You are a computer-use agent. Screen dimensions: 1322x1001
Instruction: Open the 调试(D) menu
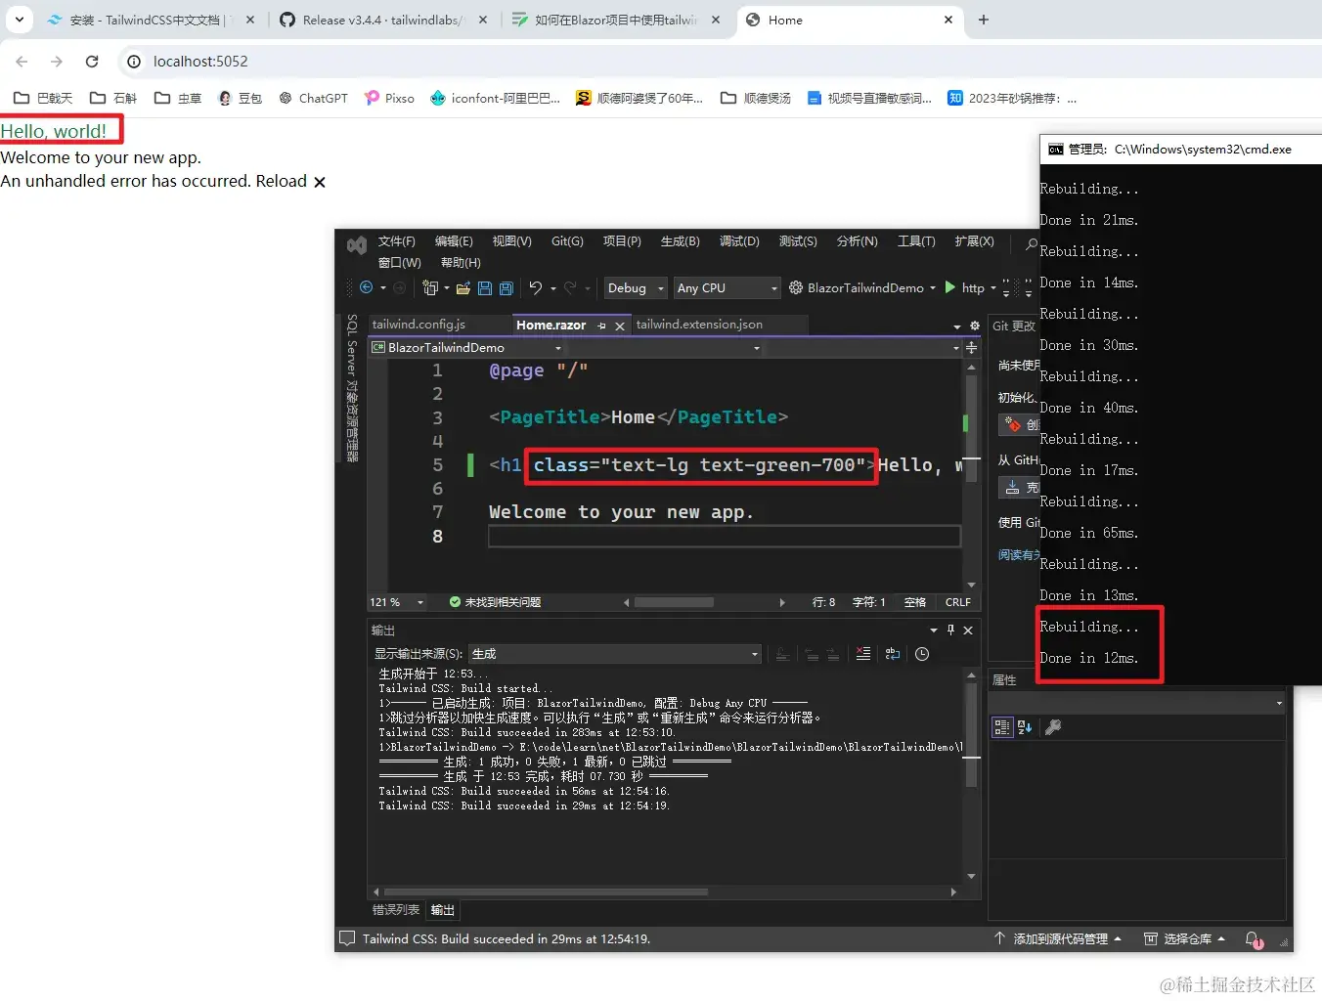click(739, 241)
